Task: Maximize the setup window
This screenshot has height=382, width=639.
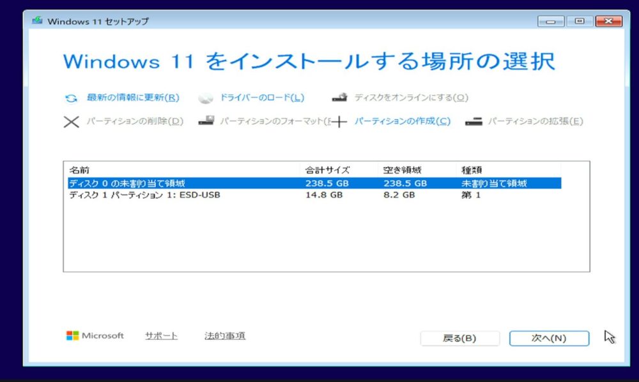Action: click(x=580, y=21)
